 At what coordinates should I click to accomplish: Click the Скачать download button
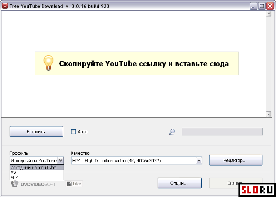(x=236, y=183)
